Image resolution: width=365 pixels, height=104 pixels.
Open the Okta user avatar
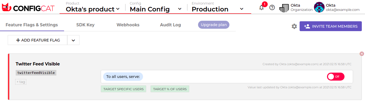pyautogui.click(x=319, y=7)
